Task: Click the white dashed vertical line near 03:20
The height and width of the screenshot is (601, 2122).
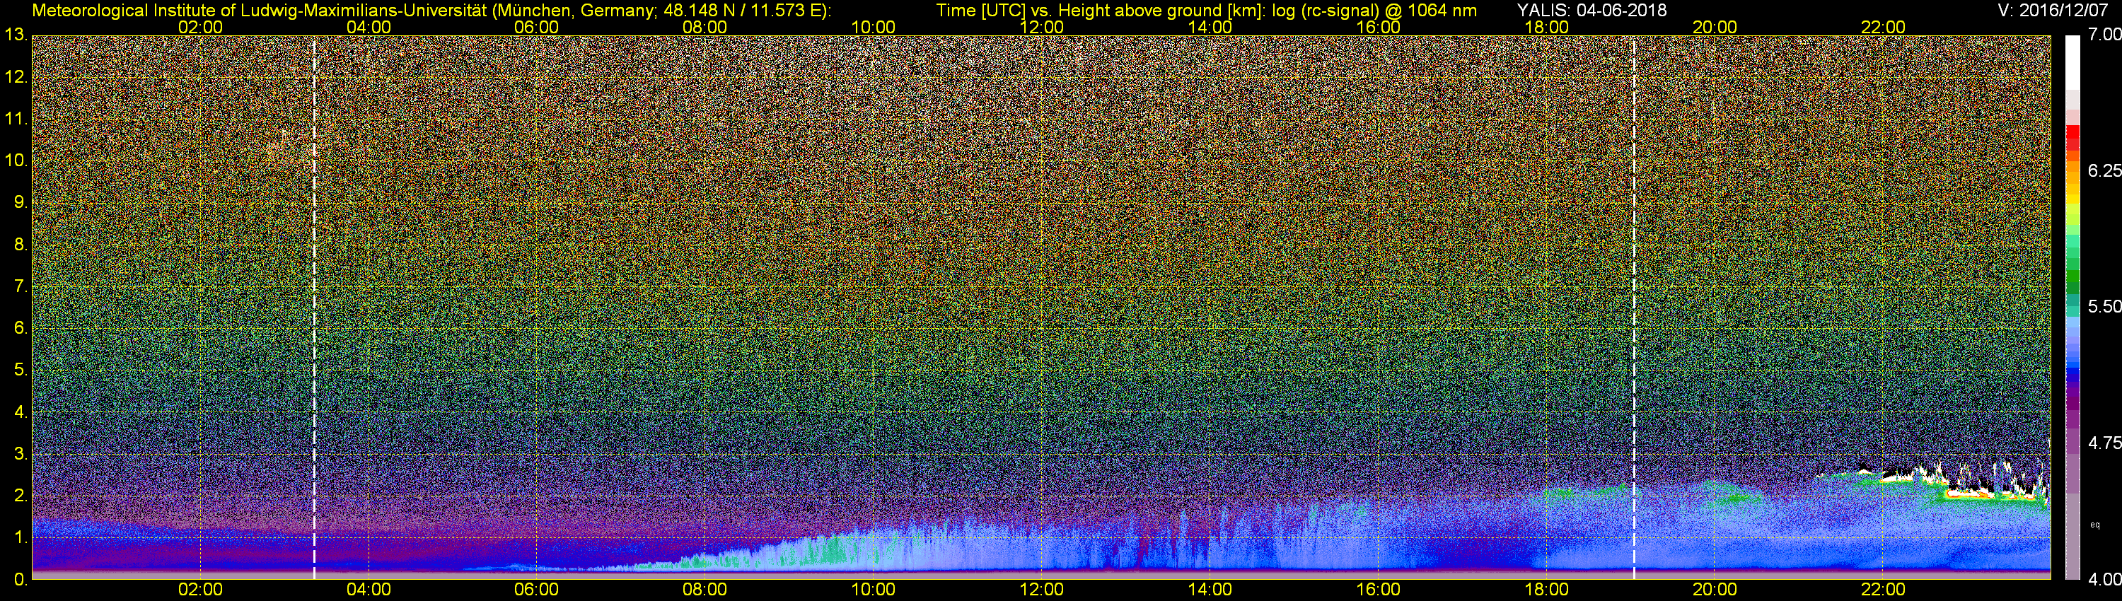Action: tap(314, 308)
